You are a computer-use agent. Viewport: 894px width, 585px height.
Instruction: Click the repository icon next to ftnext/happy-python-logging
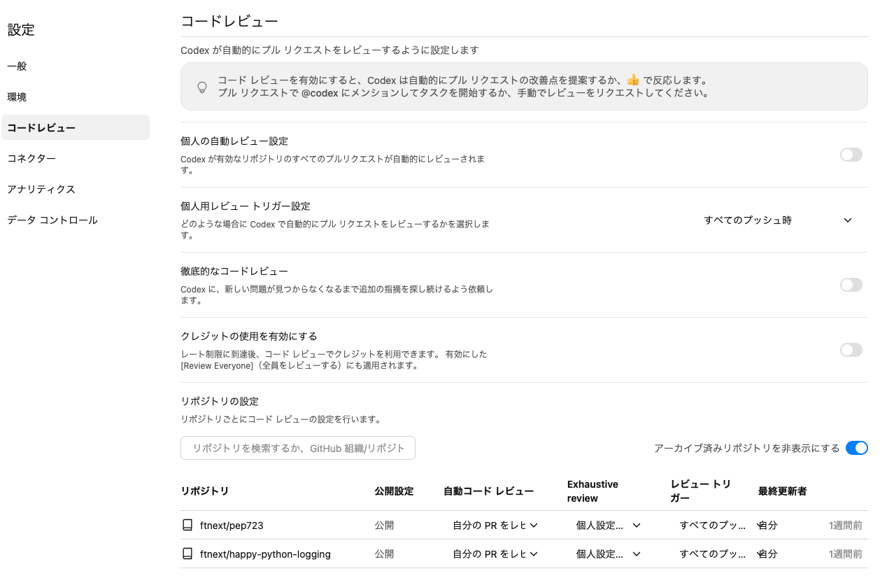(187, 554)
